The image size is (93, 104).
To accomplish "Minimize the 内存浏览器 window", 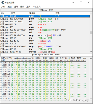I will click(74, 3).
